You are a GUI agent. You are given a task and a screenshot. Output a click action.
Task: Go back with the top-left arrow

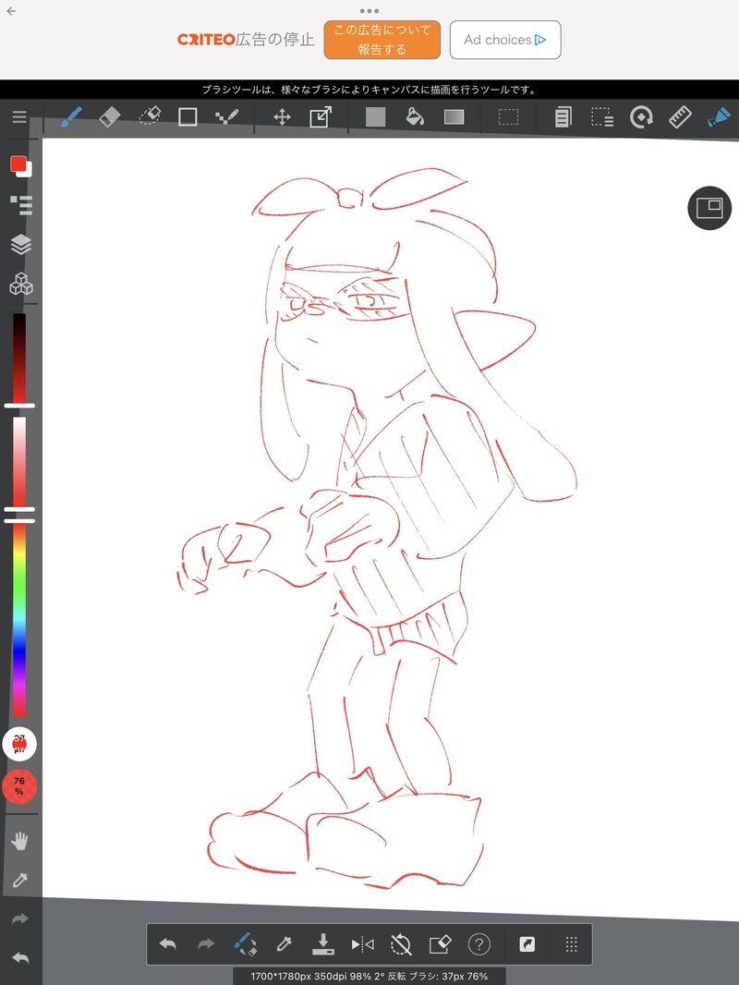point(11,11)
